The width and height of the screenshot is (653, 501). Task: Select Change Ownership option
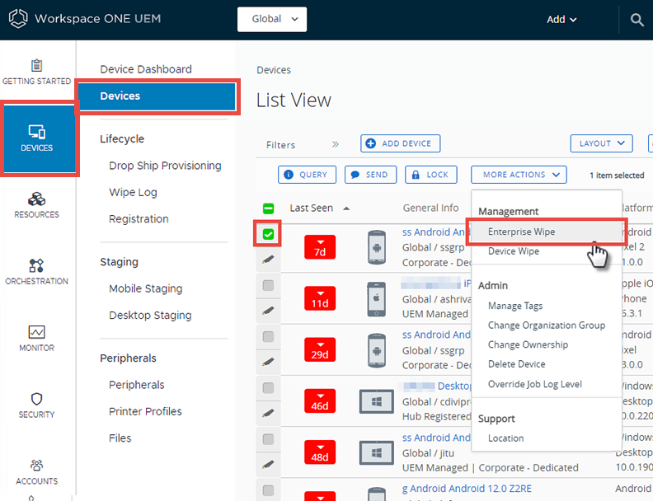coord(528,345)
